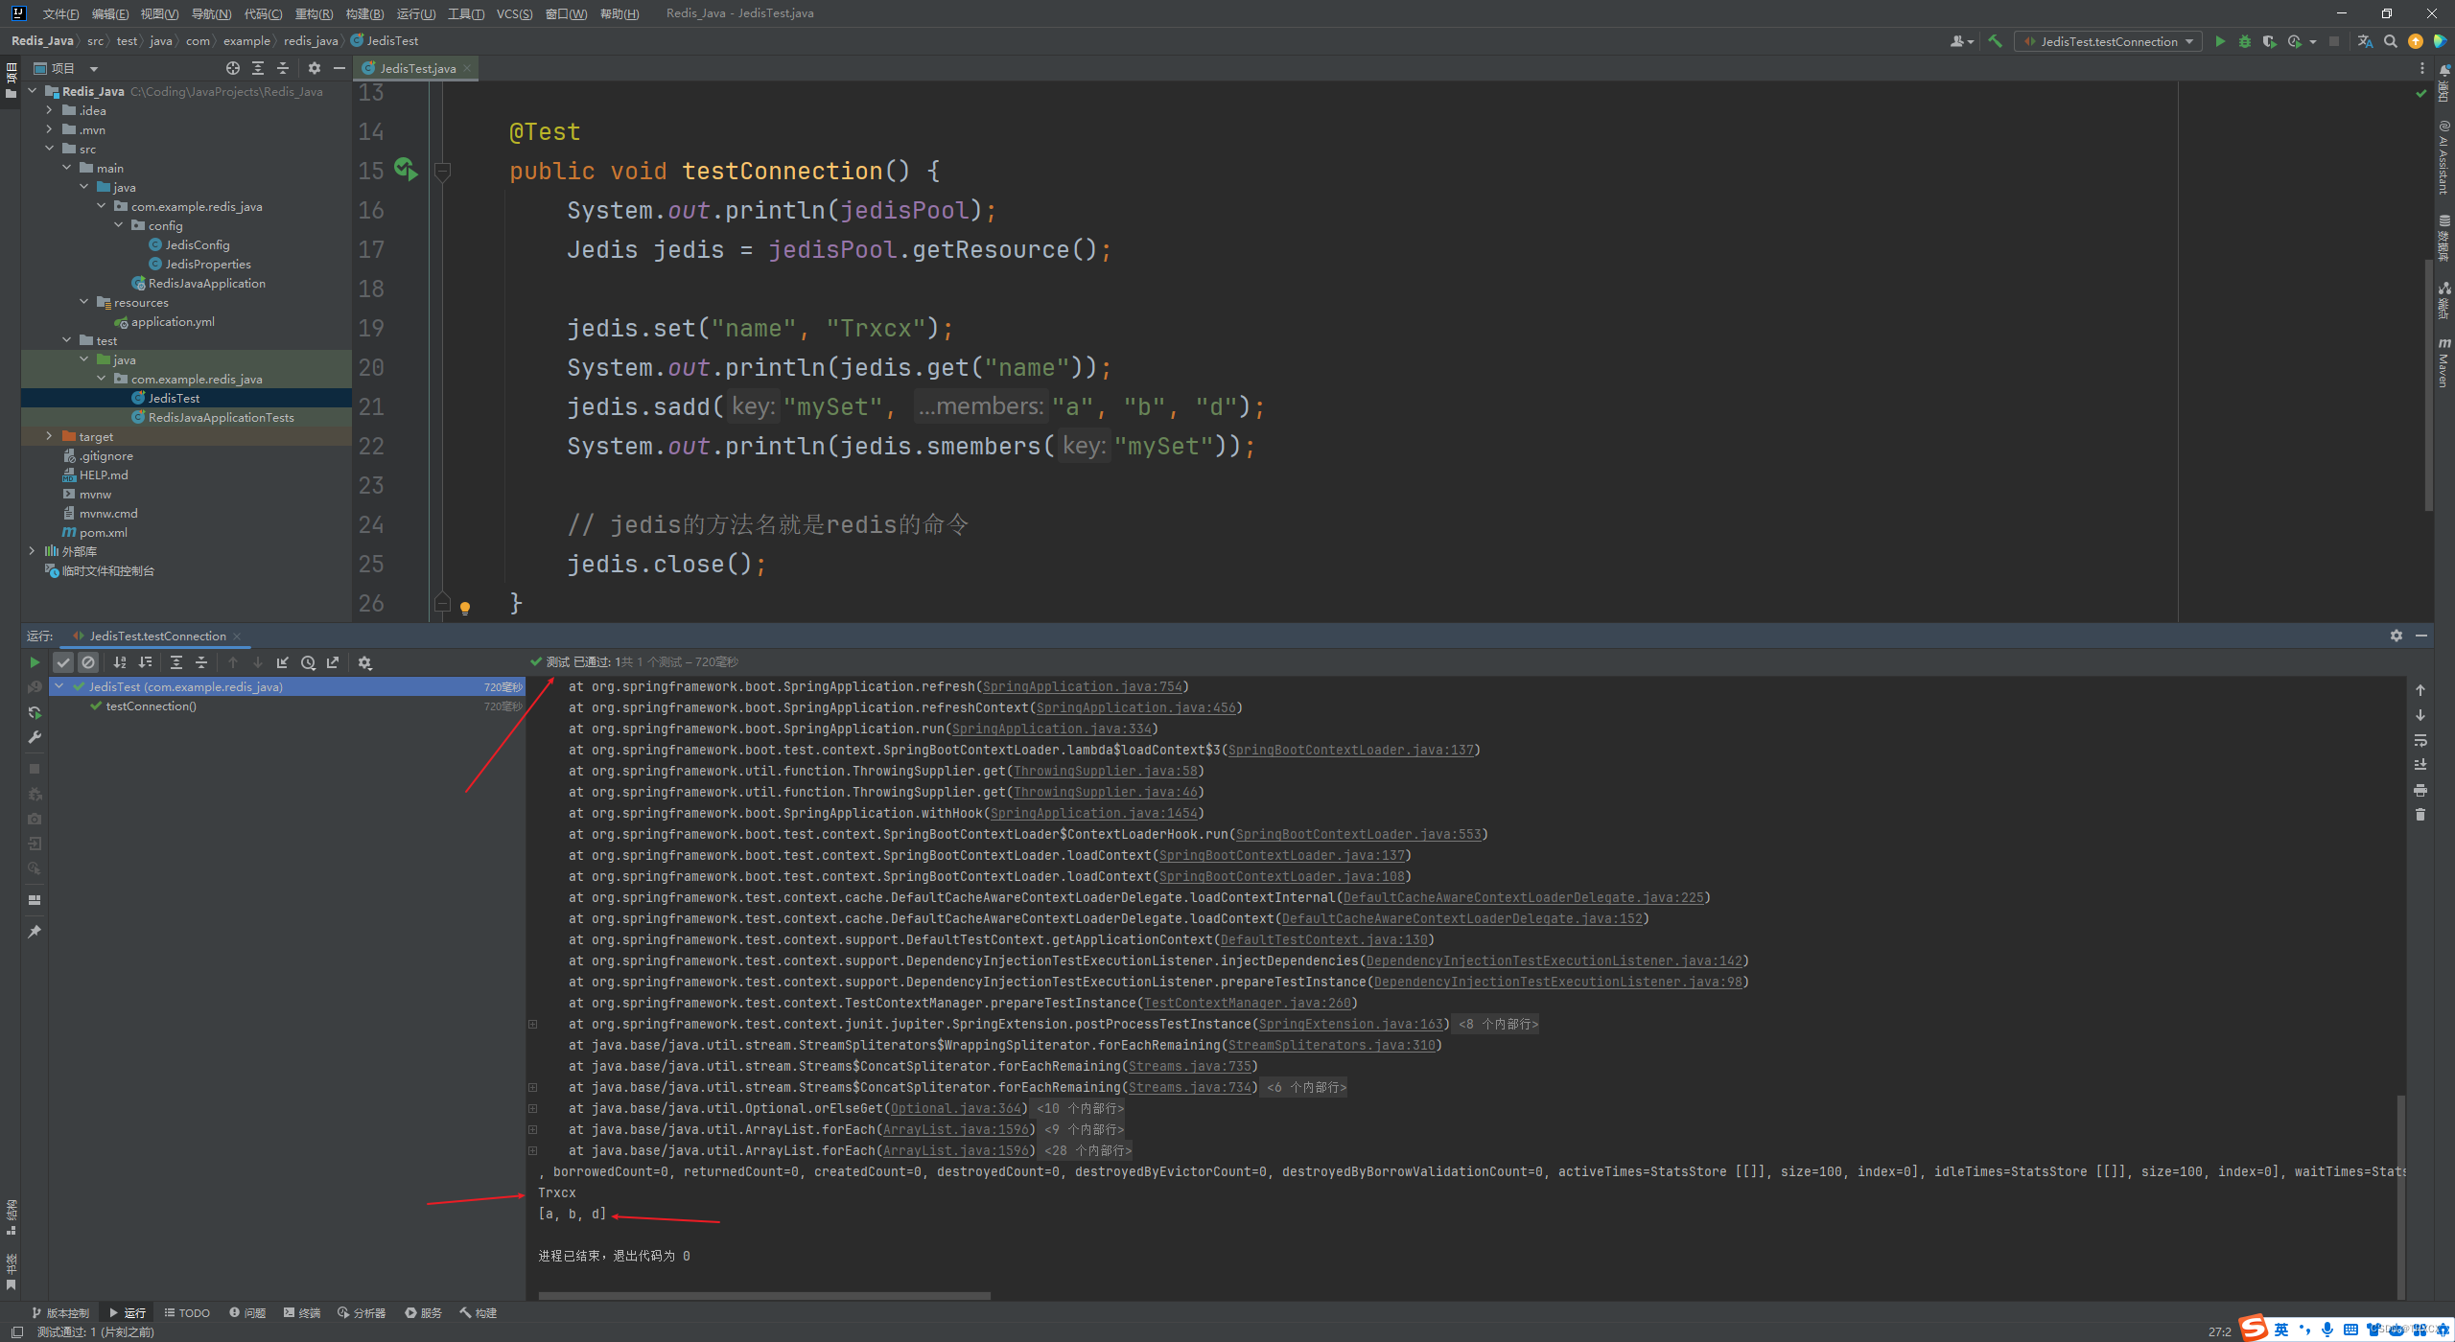Viewport: 2455px width, 1342px height.
Task: Click the green Debug bug icon
Action: [2245, 41]
